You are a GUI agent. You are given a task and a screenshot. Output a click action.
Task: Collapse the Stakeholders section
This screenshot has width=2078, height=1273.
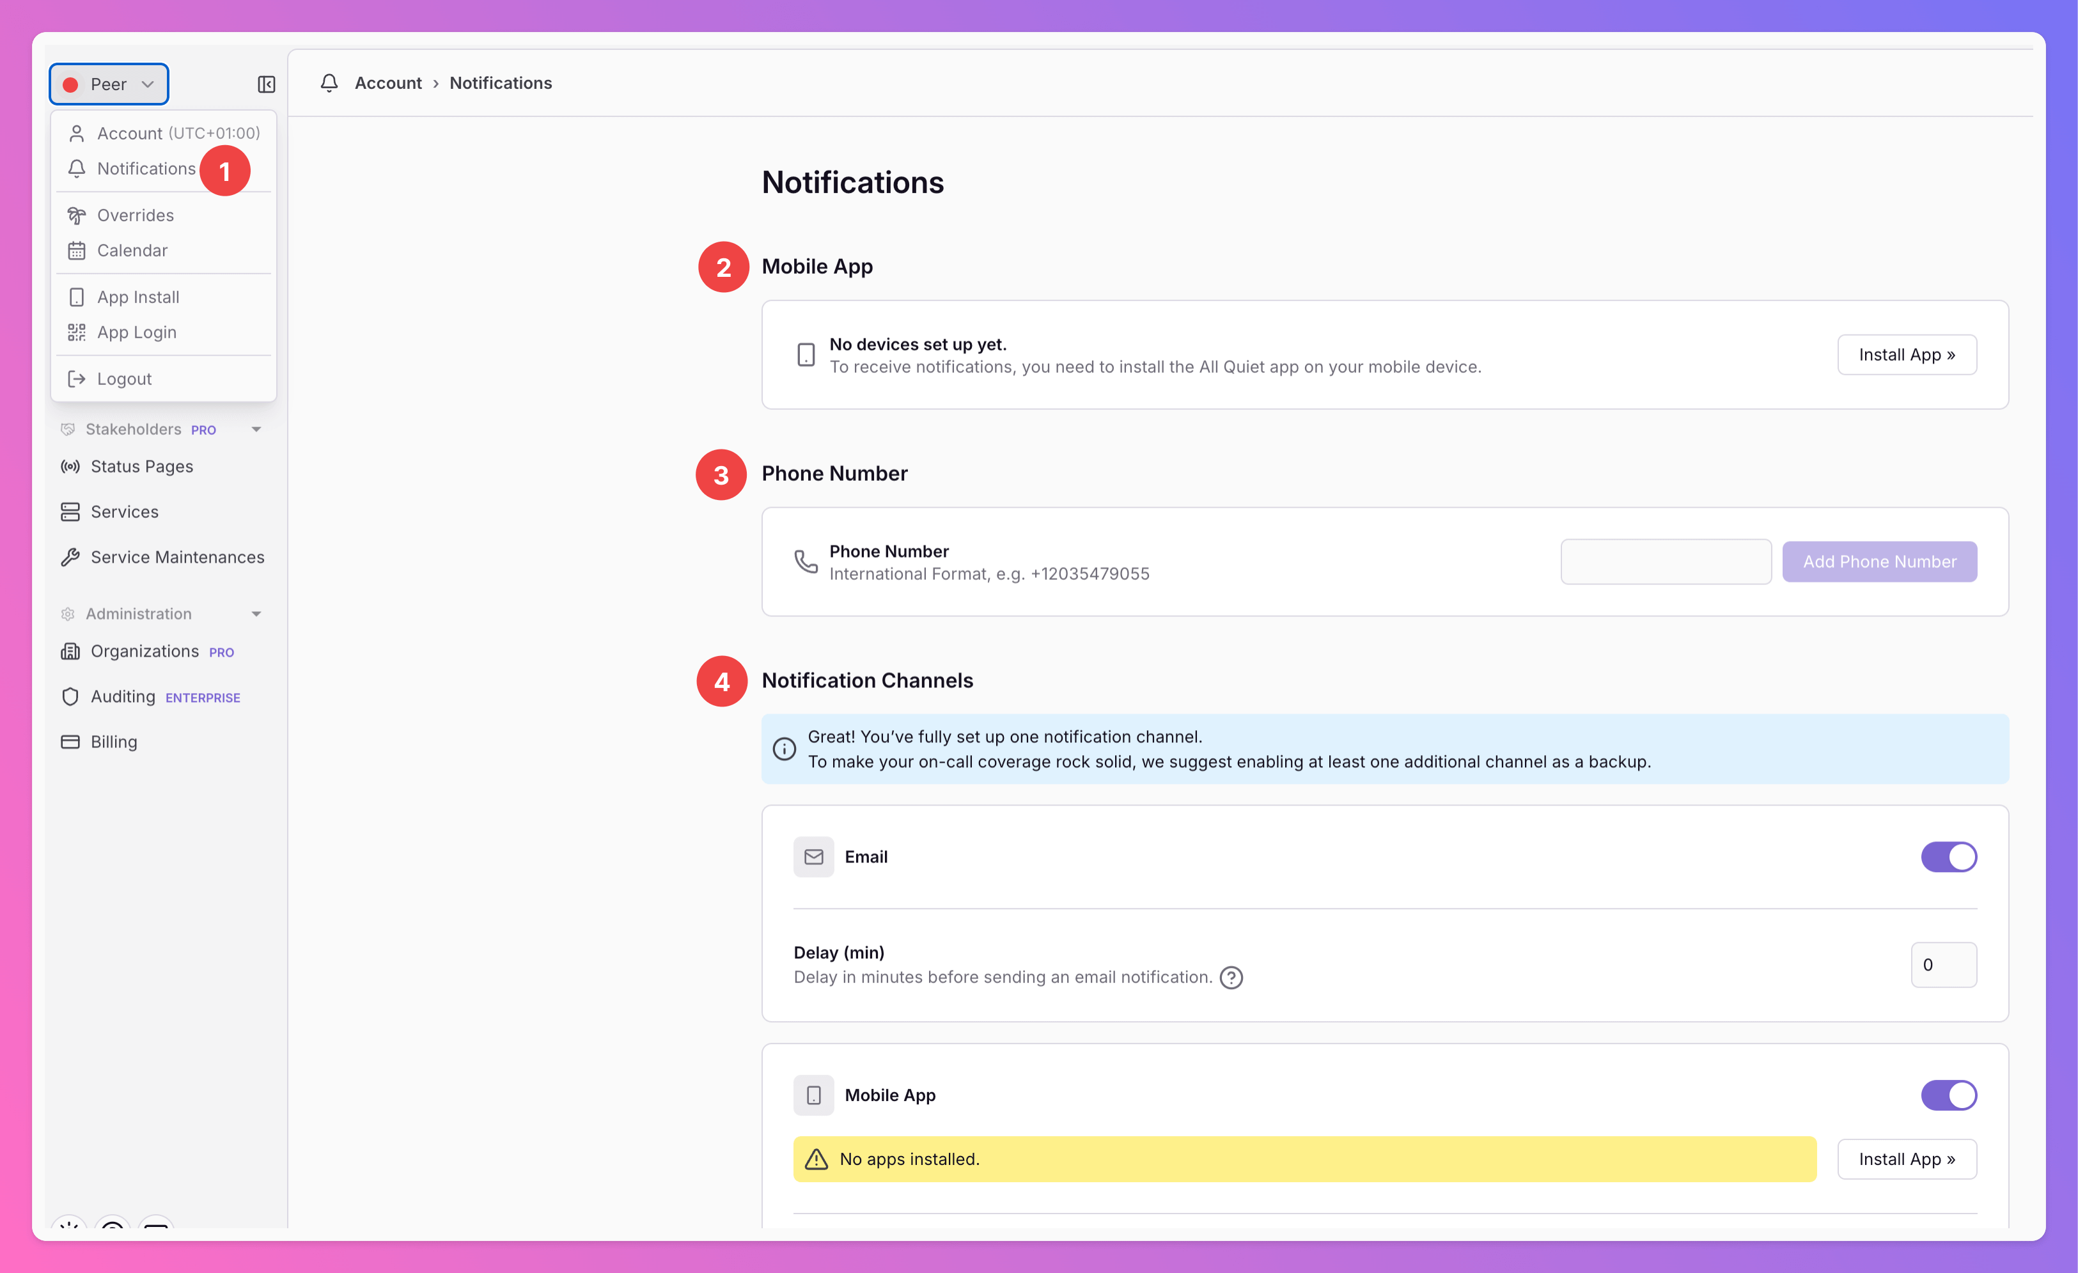(256, 430)
